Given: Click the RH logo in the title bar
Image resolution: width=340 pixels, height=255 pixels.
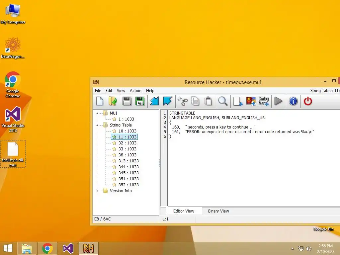Looking at the screenshot, I should 96,82.
